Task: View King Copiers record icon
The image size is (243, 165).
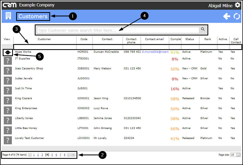Action: 8,101
